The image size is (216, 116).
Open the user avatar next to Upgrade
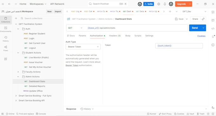point(171,4)
